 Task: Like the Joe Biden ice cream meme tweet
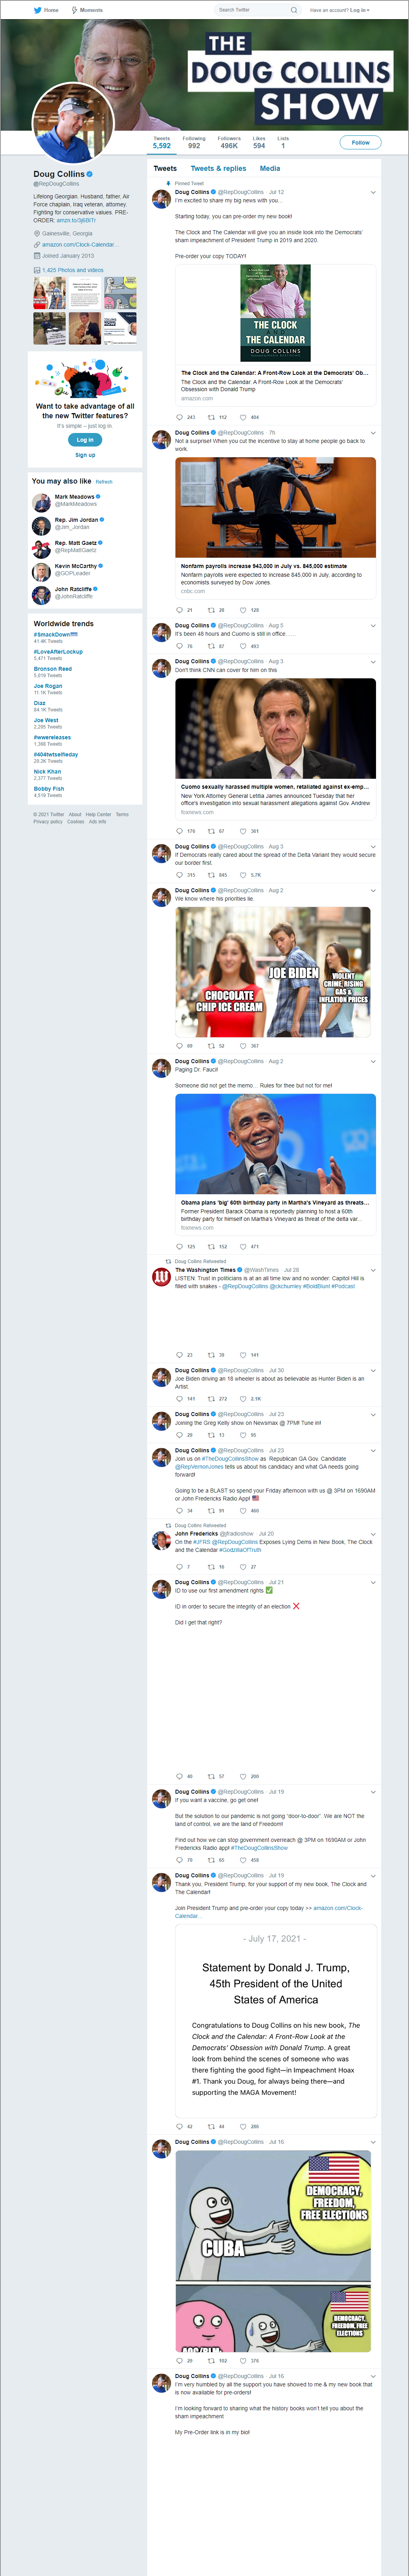(243, 1046)
